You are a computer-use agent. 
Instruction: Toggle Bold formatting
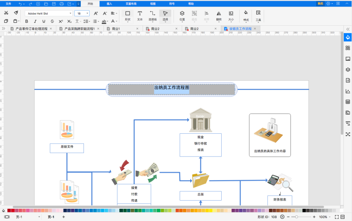click(27, 21)
